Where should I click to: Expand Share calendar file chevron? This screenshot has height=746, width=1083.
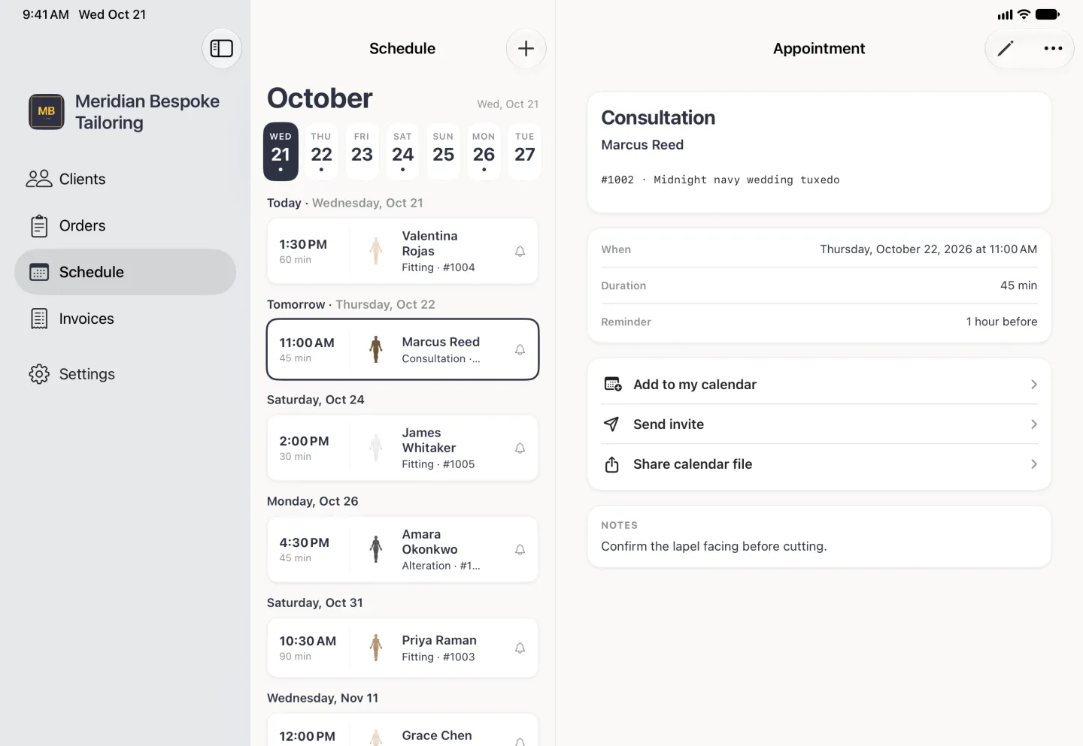coord(1034,464)
